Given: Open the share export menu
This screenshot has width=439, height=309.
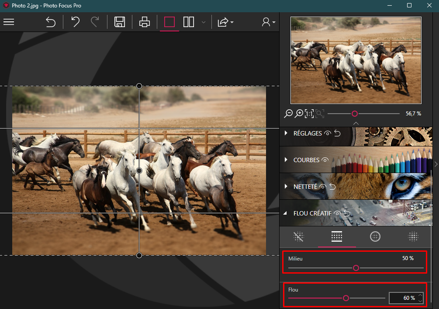Looking at the screenshot, I should (x=225, y=22).
